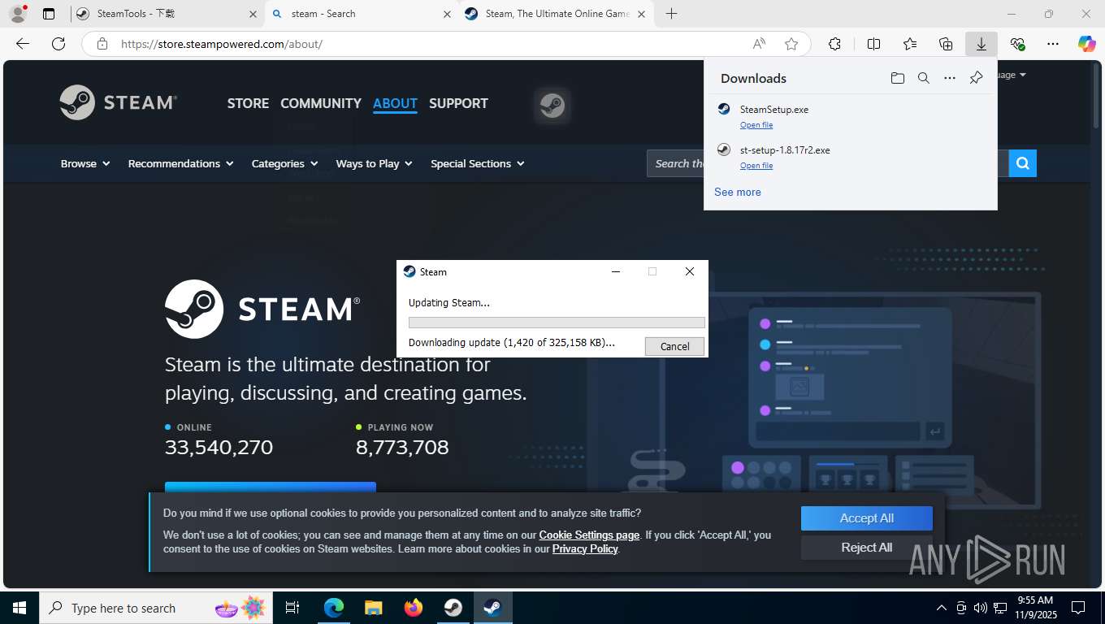Accept All cookies

(867, 518)
